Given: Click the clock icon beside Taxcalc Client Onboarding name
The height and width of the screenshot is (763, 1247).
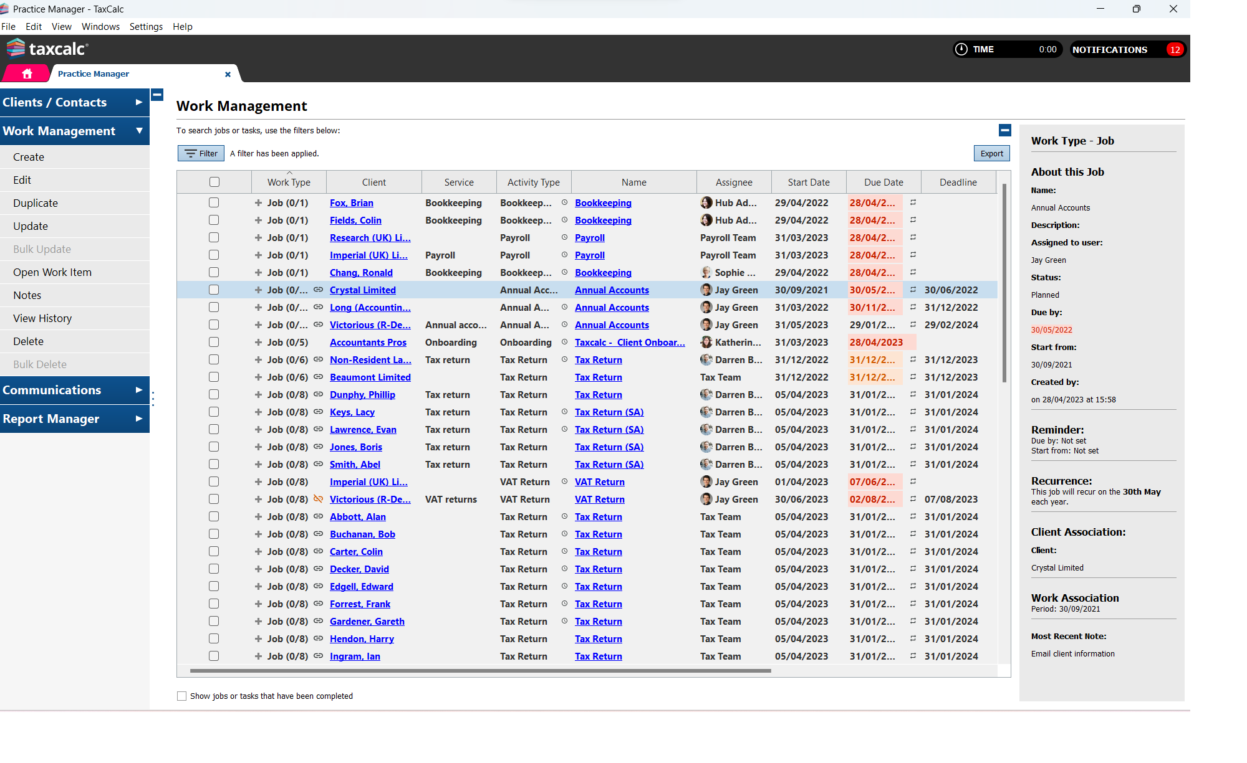Looking at the screenshot, I should (x=564, y=342).
